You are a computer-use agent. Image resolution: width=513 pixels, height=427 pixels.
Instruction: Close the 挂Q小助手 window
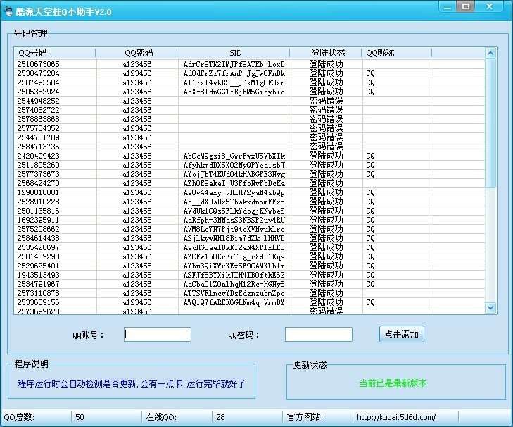[490, 7]
